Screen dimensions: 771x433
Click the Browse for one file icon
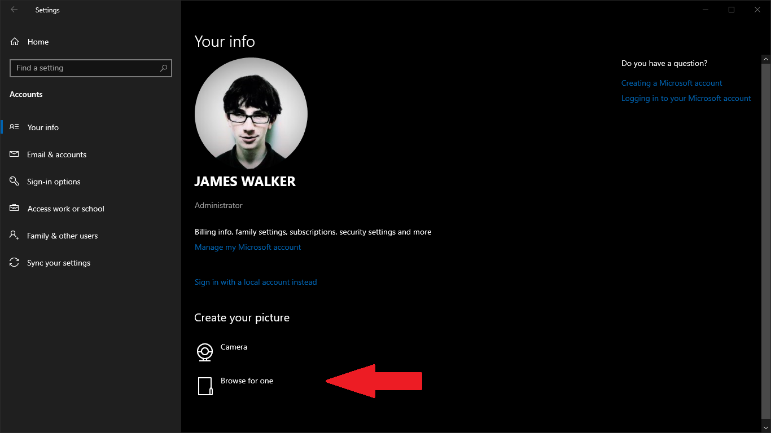coord(205,386)
